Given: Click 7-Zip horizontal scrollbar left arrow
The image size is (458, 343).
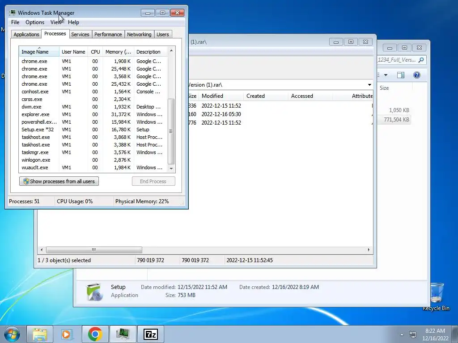Looking at the screenshot, I should point(42,250).
